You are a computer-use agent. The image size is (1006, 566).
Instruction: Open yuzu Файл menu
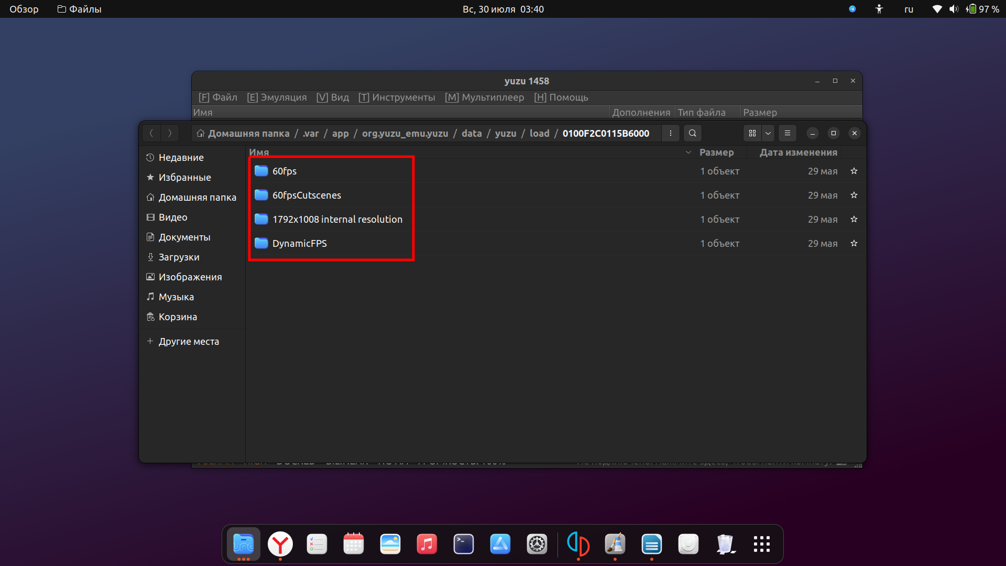click(218, 97)
